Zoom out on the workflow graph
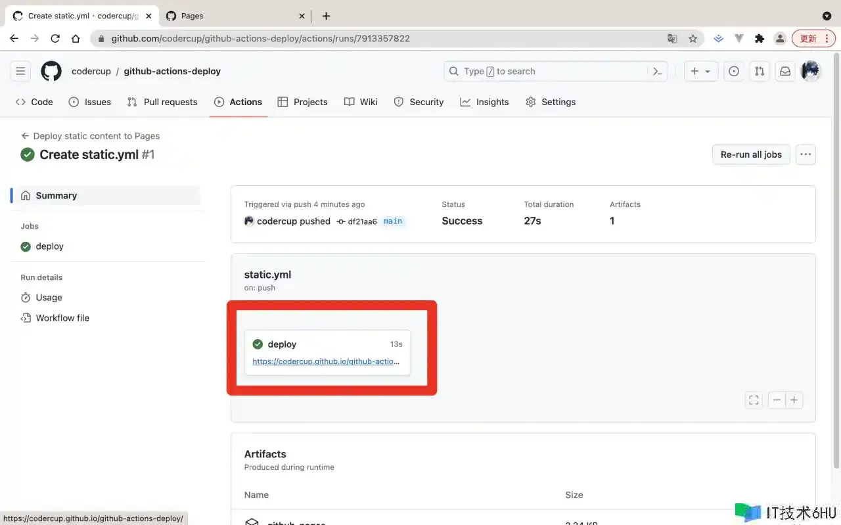 [x=777, y=400]
